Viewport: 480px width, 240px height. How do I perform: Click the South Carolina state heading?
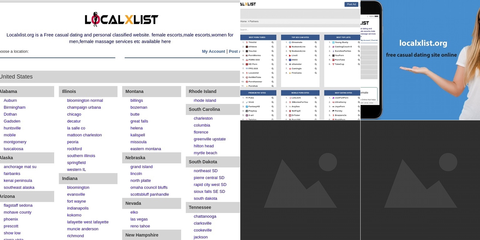point(213,109)
